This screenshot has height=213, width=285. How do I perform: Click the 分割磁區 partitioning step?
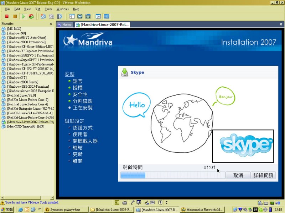pyautogui.click(x=83, y=101)
